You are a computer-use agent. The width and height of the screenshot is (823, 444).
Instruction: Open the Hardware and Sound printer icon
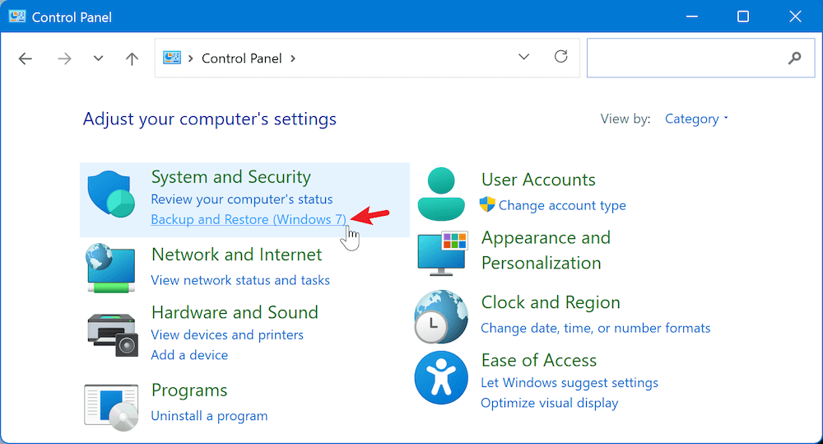[112, 334]
